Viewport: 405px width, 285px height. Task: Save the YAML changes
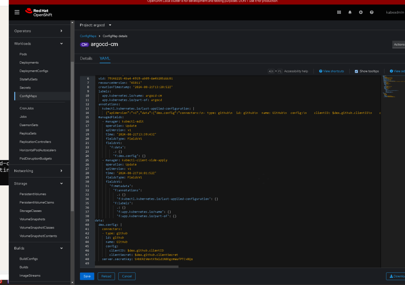pos(87,276)
